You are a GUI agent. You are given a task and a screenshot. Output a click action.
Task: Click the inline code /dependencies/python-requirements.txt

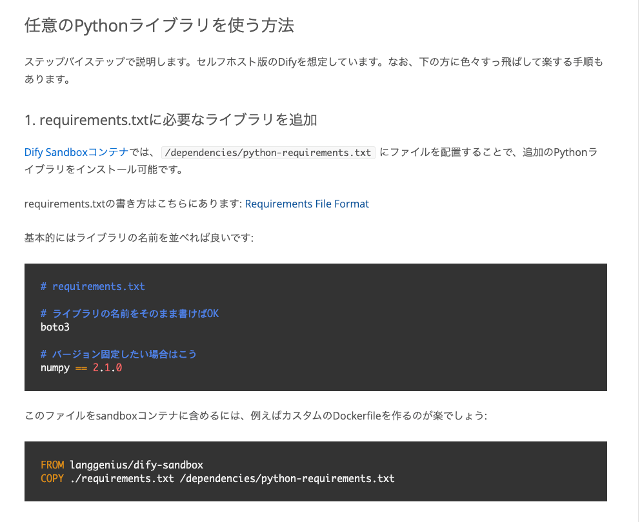268,153
